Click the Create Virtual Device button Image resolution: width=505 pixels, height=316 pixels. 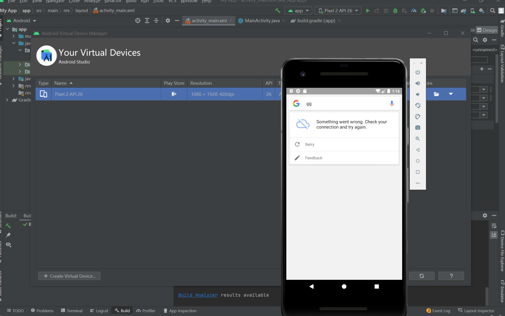[69, 276]
